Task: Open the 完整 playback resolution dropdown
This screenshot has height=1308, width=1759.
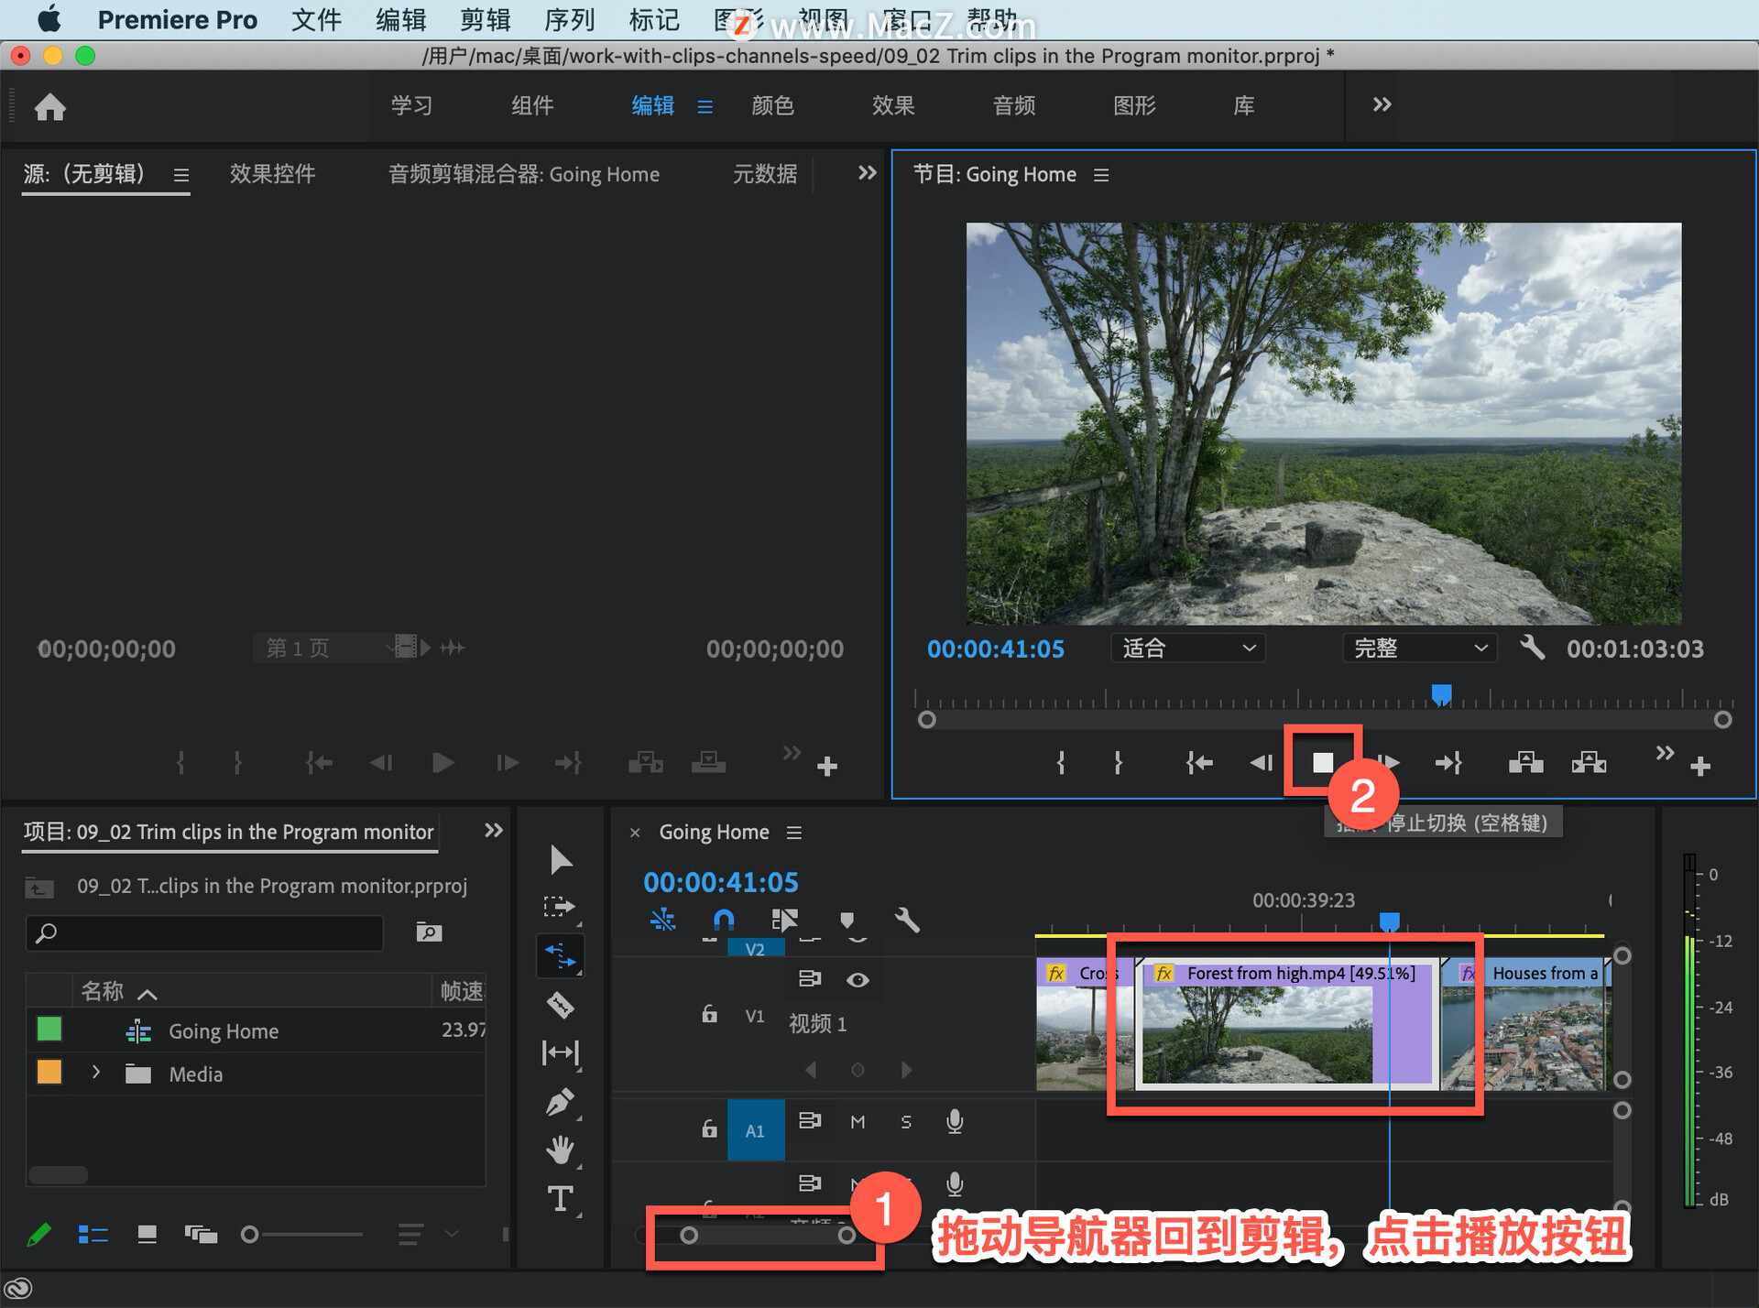Action: 1419,648
